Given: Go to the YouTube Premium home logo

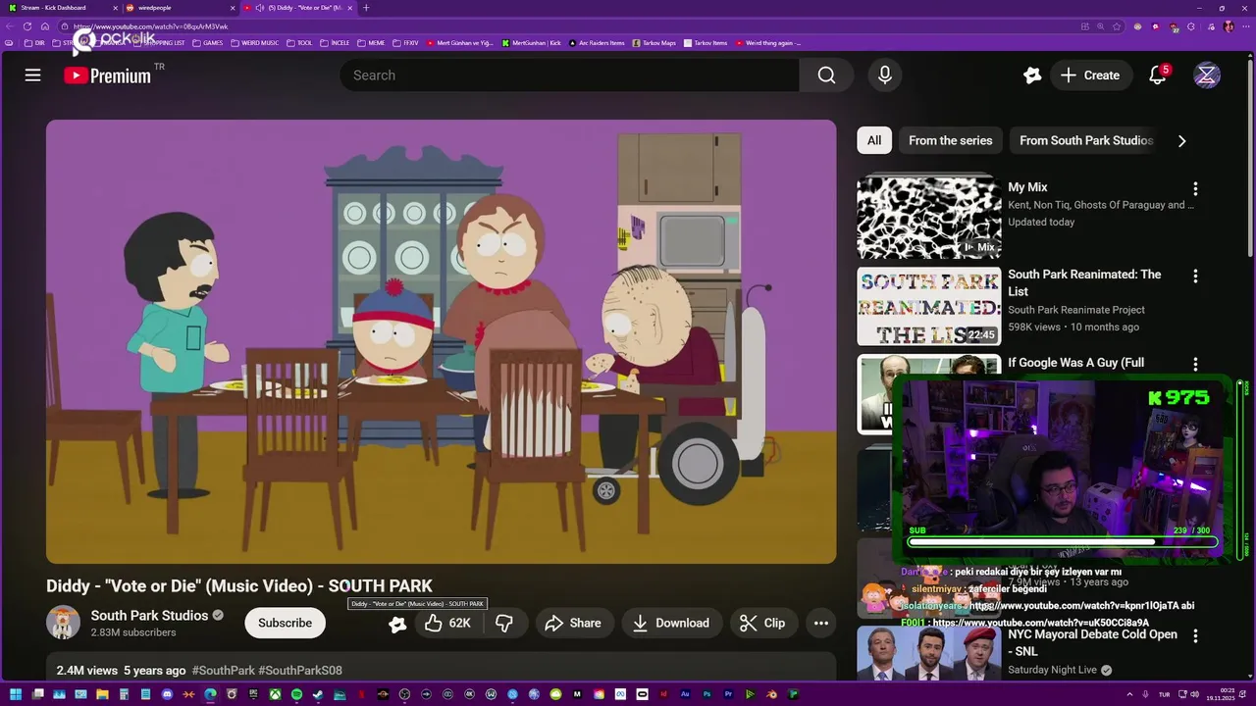Looking at the screenshot, I should point(107,76).
